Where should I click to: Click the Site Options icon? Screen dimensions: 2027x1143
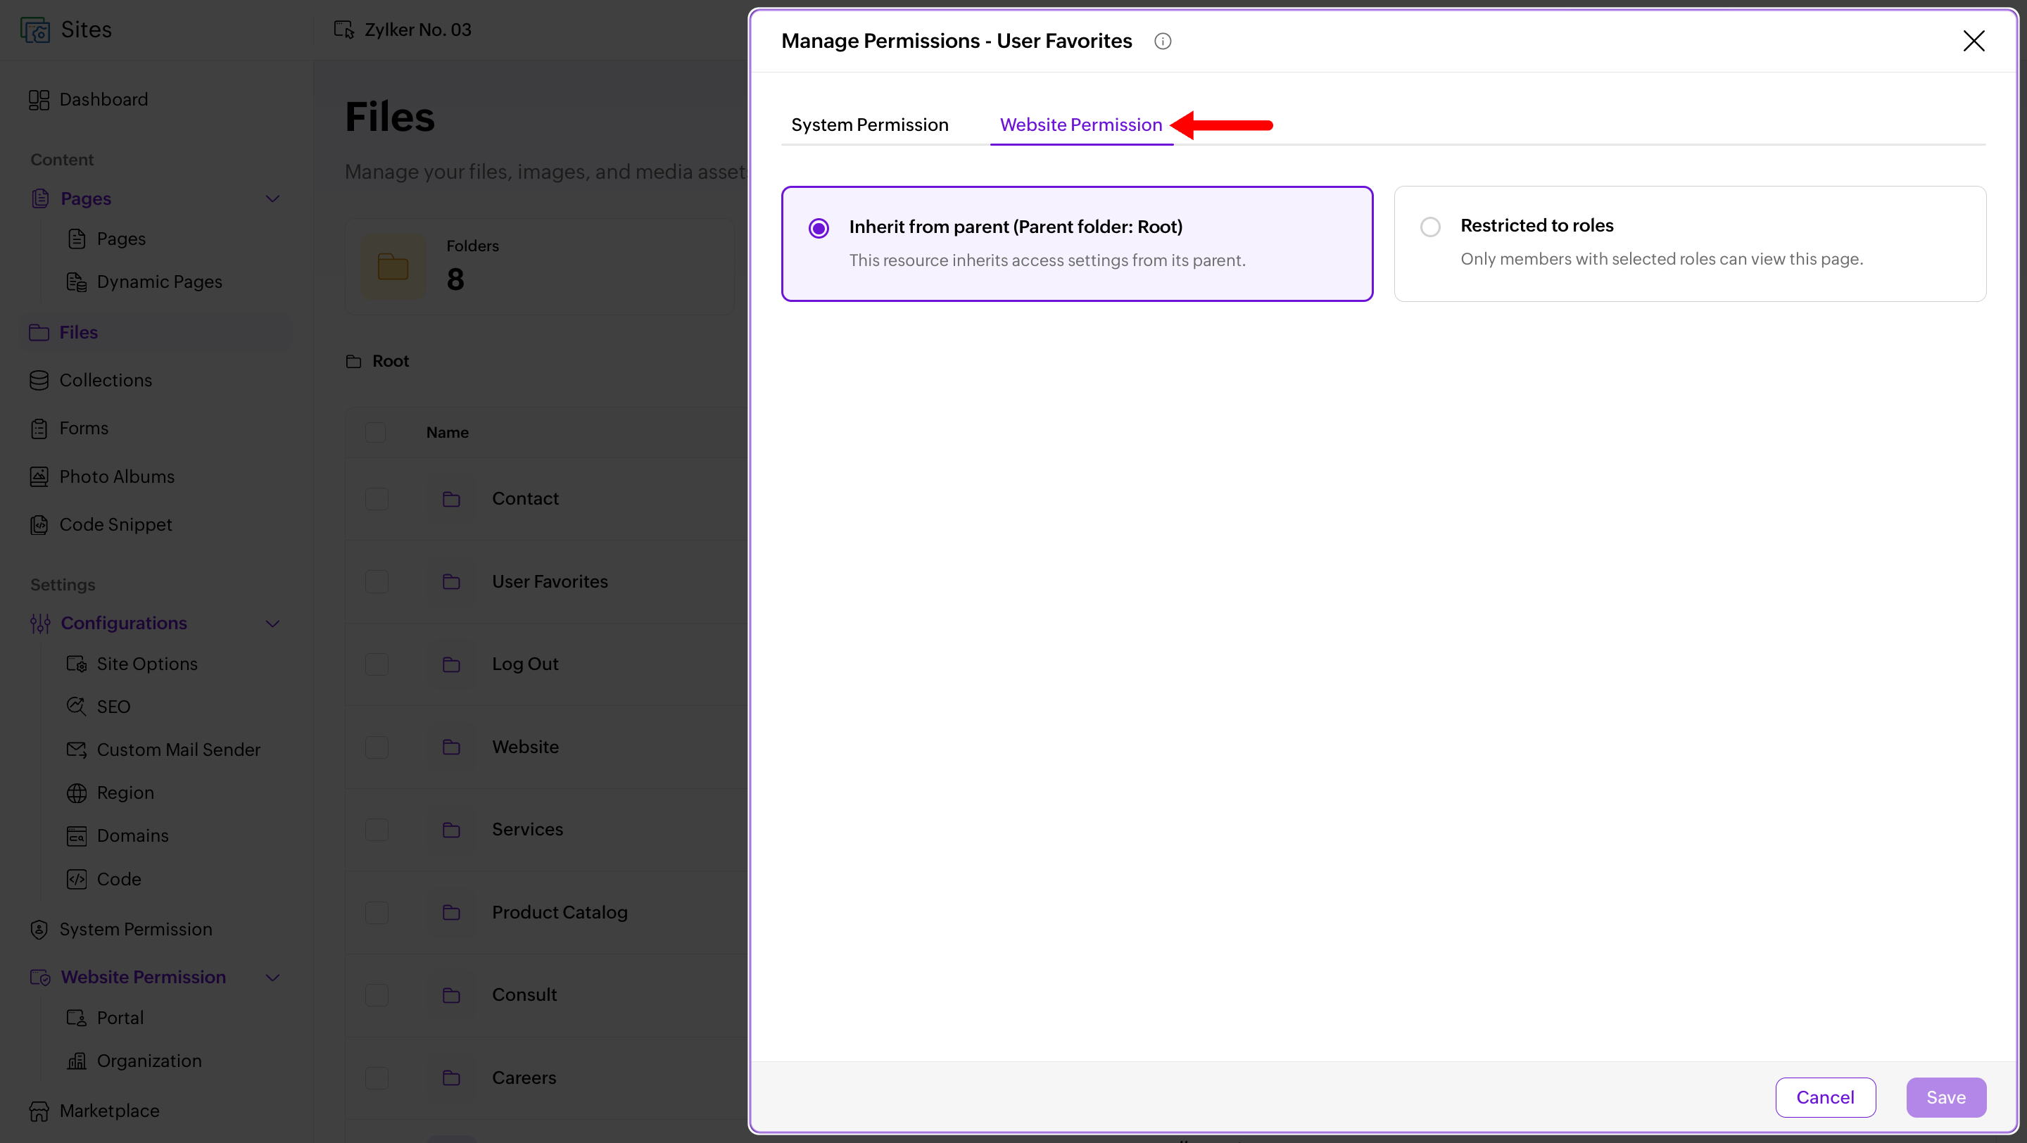[76, 664]
